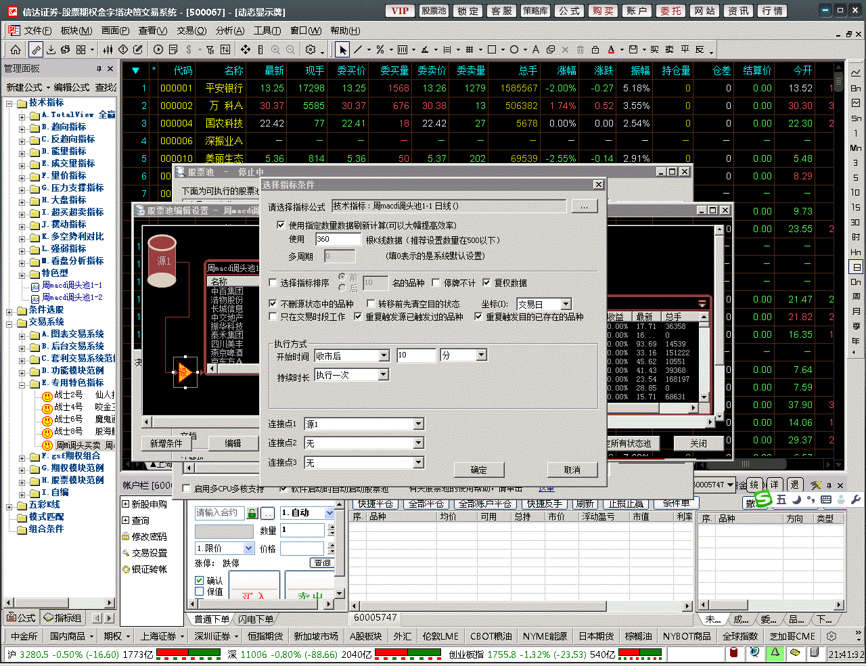This screenshot has height=666, width=866.
Task: Enable 停牌不计 checkbox
Action: [436, 283]
